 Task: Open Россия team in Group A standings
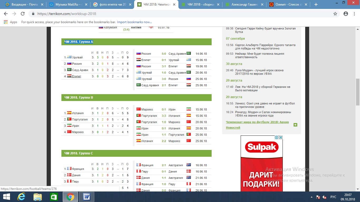pyautogui.click(x=77, y=64)
